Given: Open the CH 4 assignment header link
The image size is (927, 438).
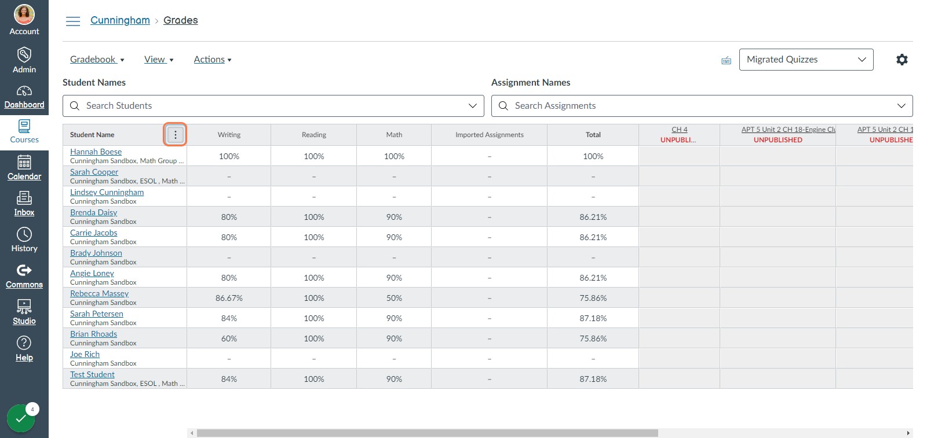Looking at the screenshot, I should 680,130.
